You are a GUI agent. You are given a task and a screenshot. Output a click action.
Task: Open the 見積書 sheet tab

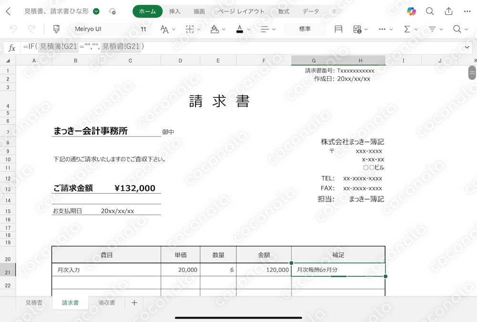click(x=34, y=302)
